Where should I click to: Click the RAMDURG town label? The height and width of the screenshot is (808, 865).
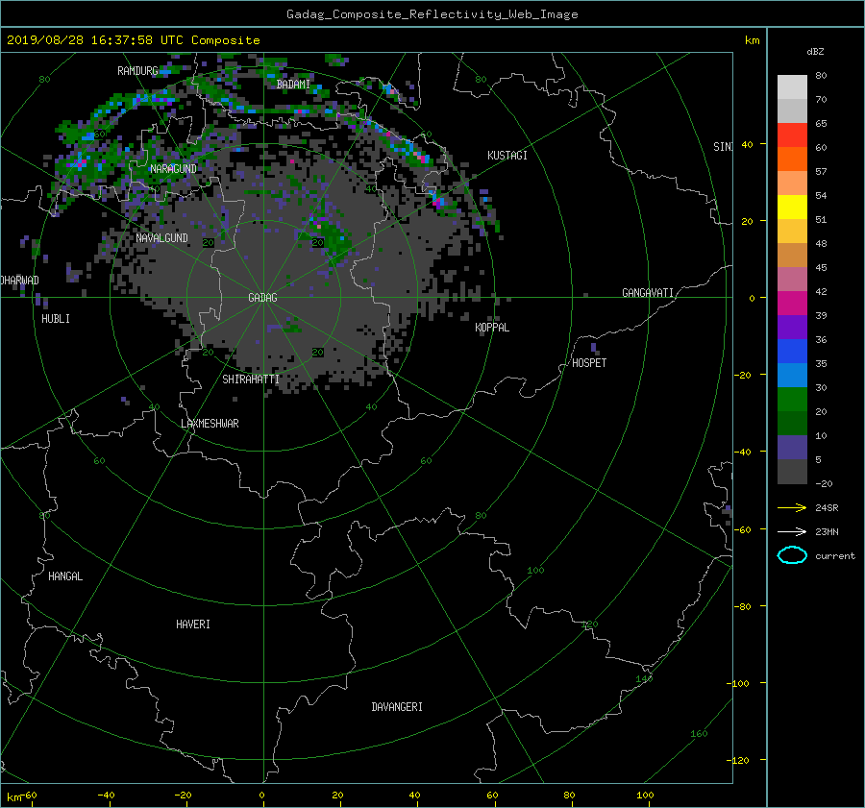coord(137,71)
